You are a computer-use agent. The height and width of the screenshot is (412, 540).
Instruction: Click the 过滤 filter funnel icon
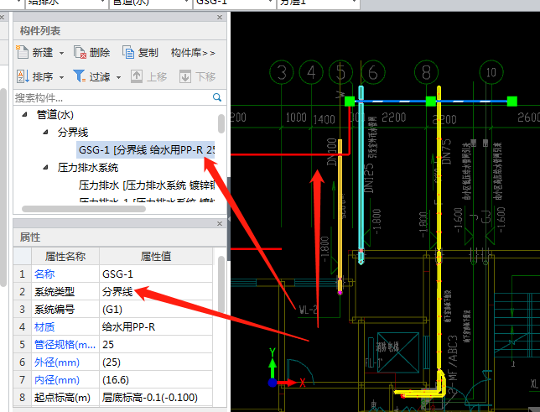pos(79,76)
